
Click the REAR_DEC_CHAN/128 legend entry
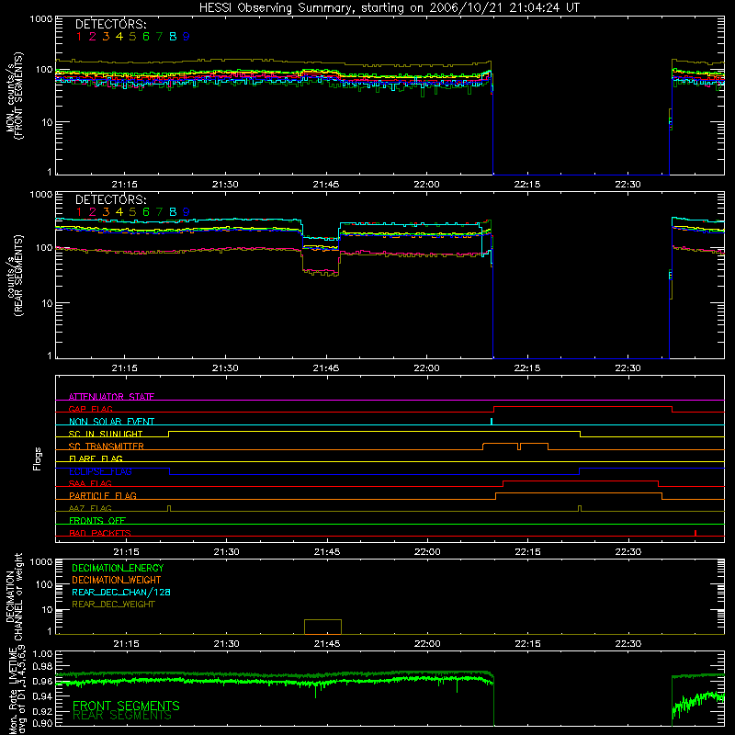pyautogui.click(x=121, y=592)
